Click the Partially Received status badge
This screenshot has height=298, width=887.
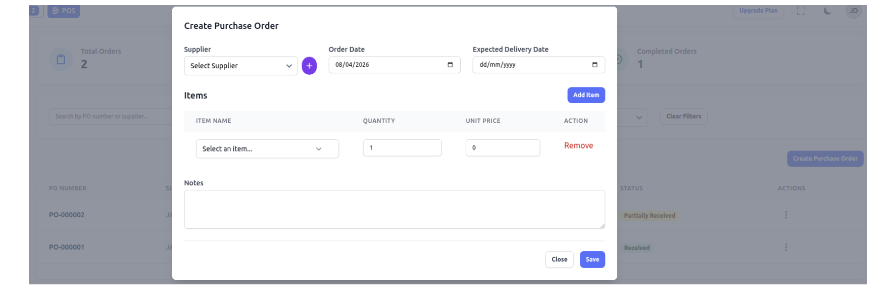[x=650, y=216]
